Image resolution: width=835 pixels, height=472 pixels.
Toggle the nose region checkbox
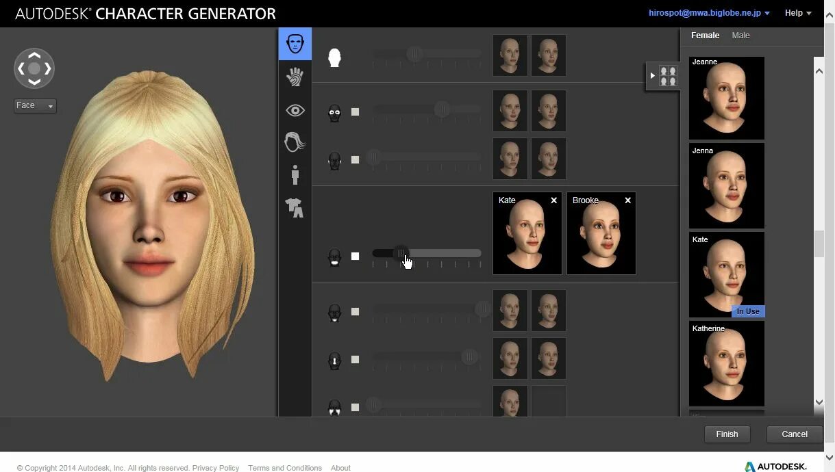point(355,359)
